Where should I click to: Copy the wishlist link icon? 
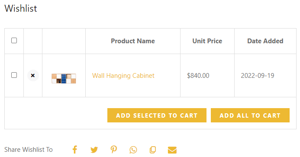coord(153,150)
